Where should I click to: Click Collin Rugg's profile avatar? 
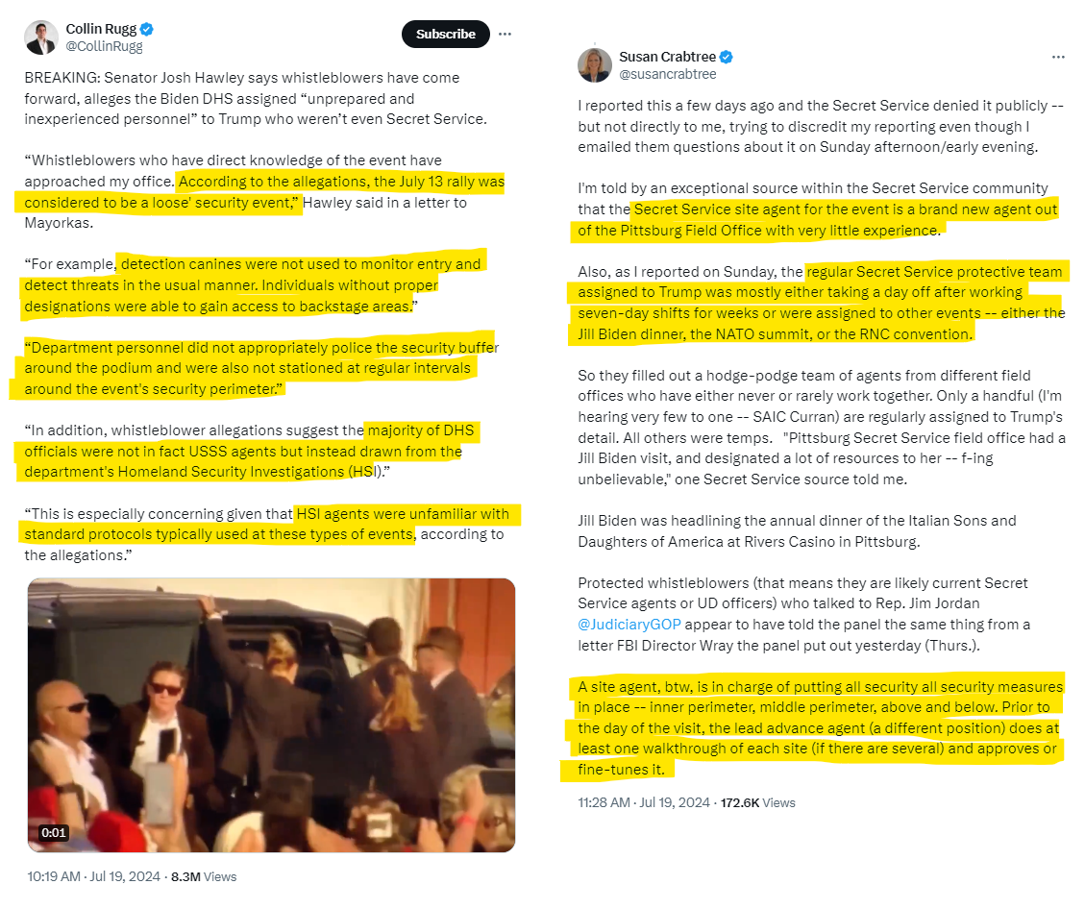click(x=40, y=37)
